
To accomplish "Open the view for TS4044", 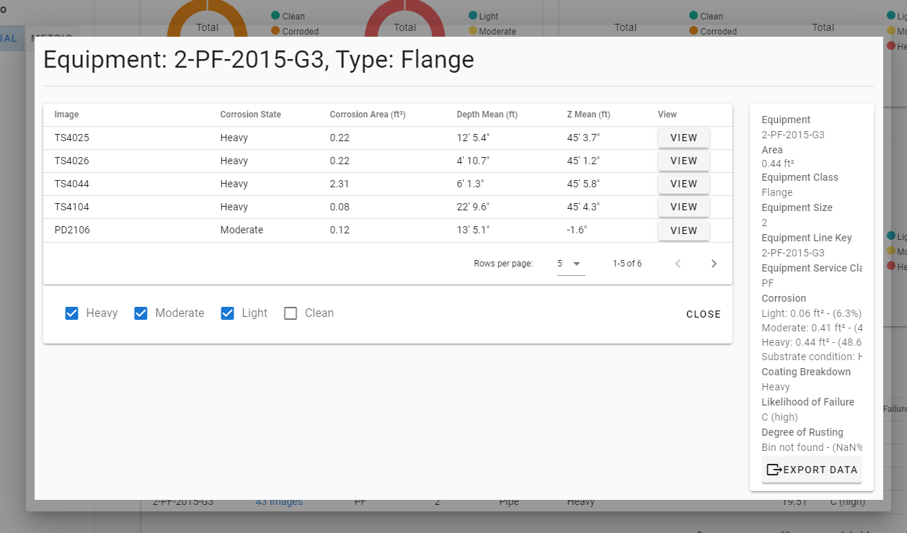I will pyautogui.click(x=683, y=184).
